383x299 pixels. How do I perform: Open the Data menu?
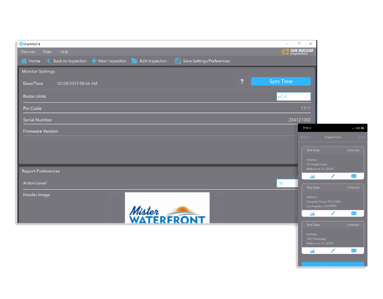click(47, 52)
